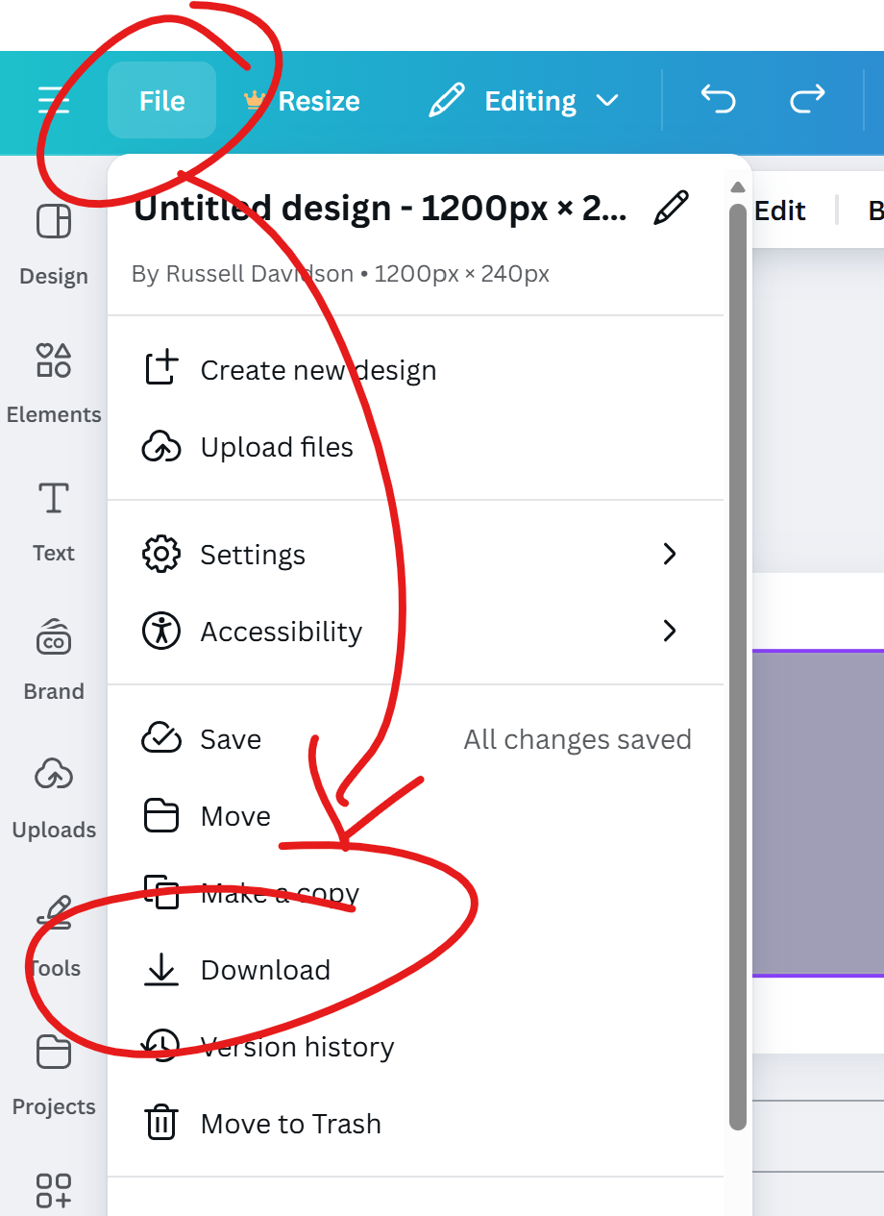This screenshot has width=884, height=1216.
Task: Click the File button in top bar
Action: [x=161, y=101]
